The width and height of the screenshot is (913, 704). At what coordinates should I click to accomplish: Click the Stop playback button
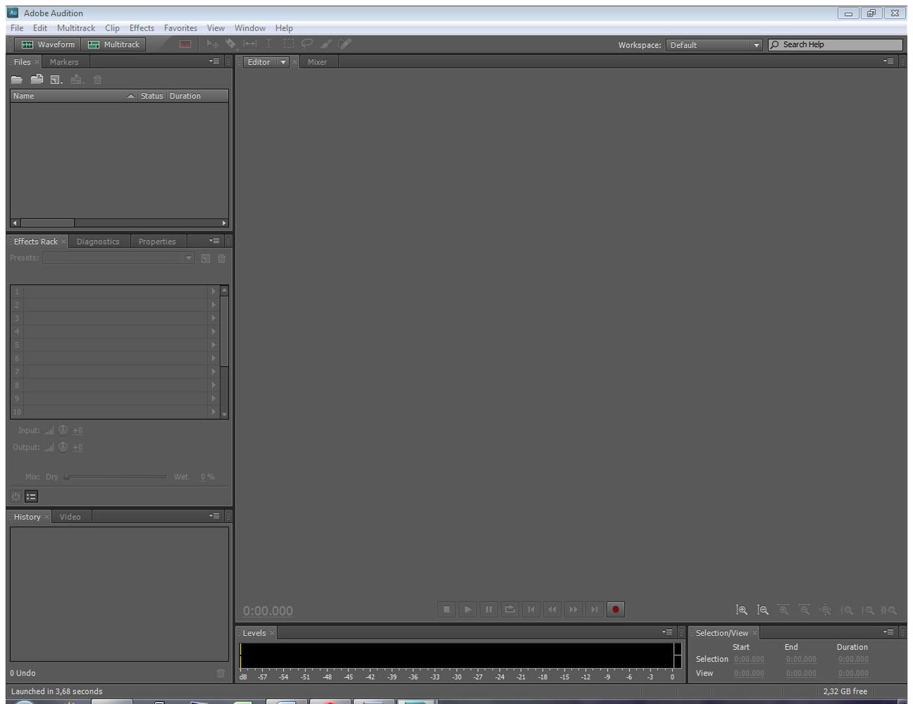tap(447, 610)
